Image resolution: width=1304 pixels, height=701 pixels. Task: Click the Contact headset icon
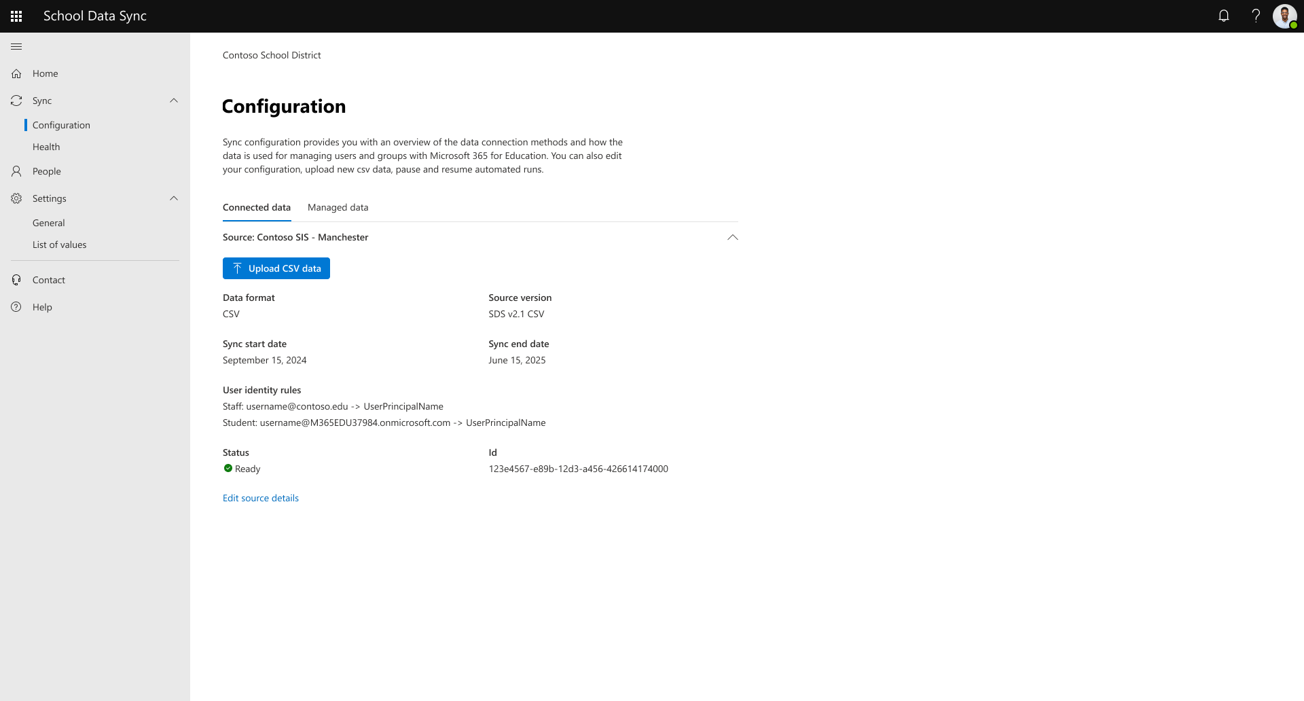pos(16,280)
